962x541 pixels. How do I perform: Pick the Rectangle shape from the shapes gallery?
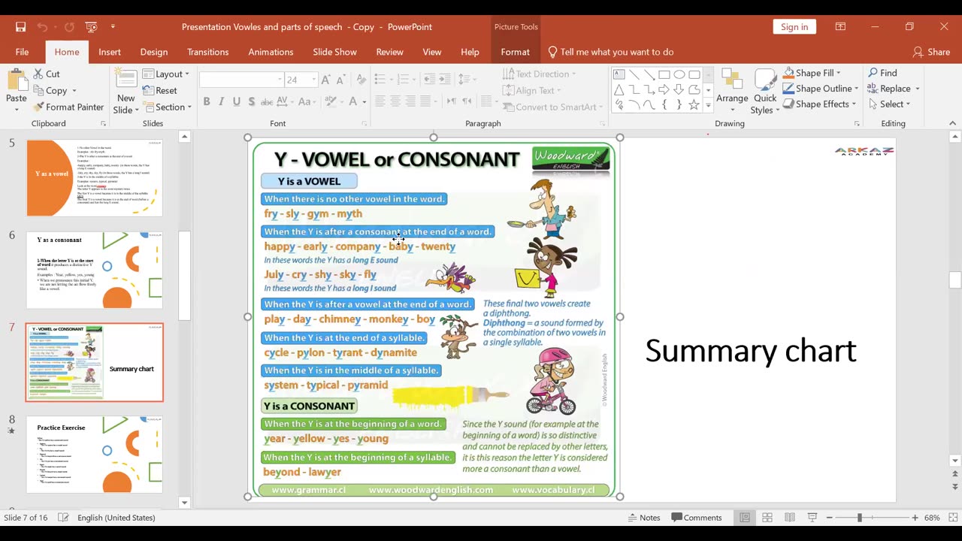664,74
